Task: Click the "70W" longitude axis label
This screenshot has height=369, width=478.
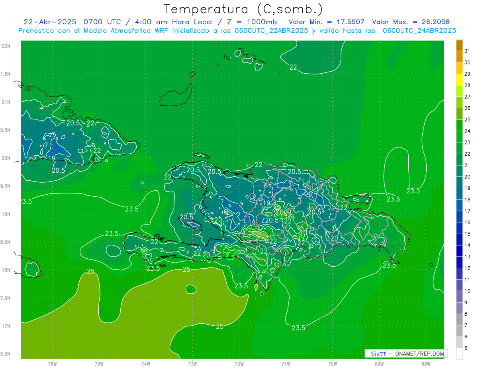Action: 333,363
